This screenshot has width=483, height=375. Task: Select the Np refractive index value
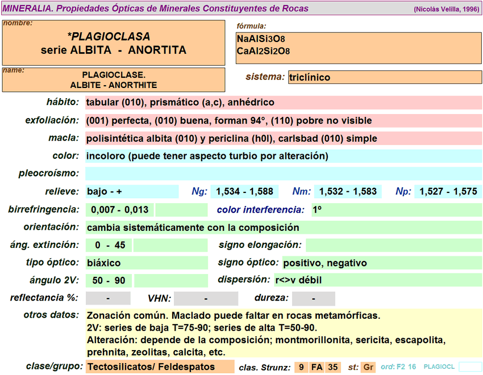click(x=448, y=192)
